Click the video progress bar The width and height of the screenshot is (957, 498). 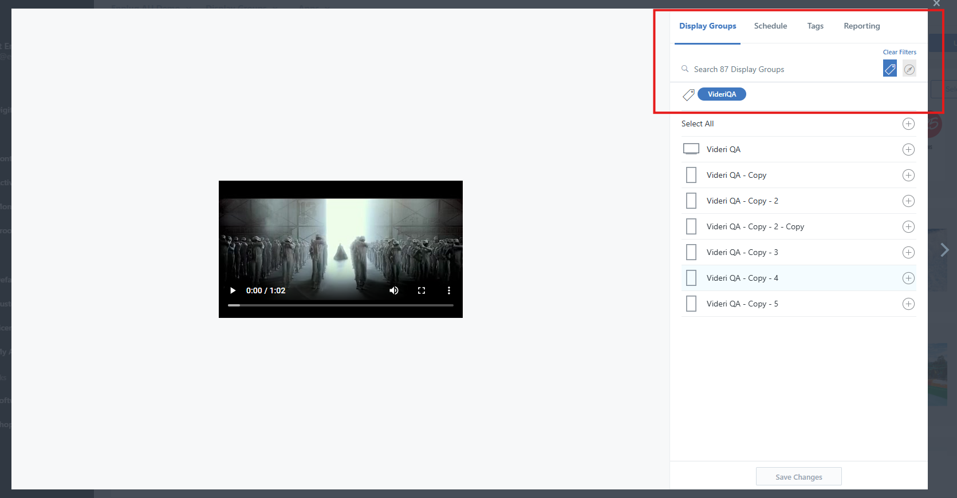click(x=340, y=305)
